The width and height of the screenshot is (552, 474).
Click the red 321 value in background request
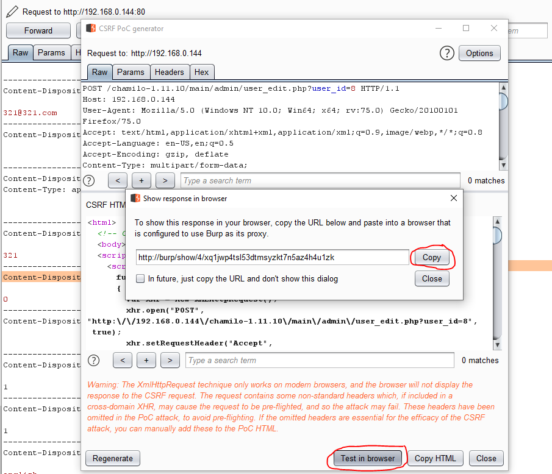tap(10, 256)
